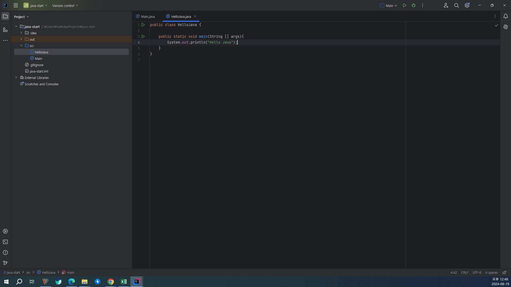This screenshot has height=287, width=511.
Task: Open the Version control menu
Action: pyautogui.click(x=65, y=6)
